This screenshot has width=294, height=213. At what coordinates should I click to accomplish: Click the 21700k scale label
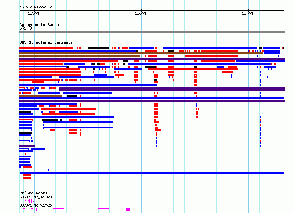tap(248, 13)
